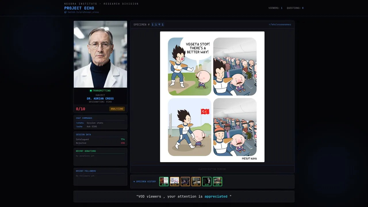Image resolution: width=368 pixels, height=207 pixels.
Task: Click the NEXORA INSTITUTE - RESEARCH DIVISION heading
Action: tap(101, 4)
